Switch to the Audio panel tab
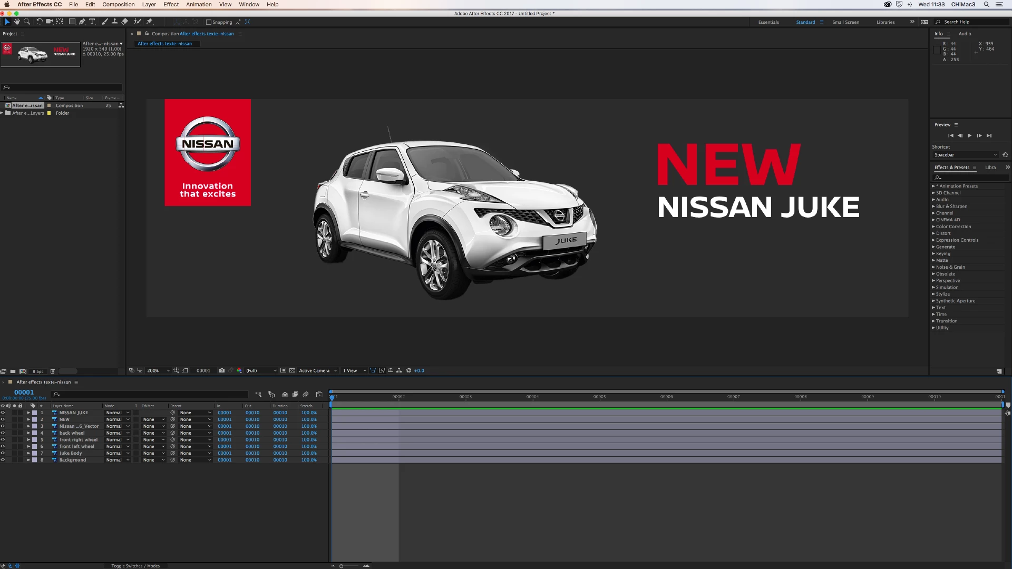 tap(965, 34)
